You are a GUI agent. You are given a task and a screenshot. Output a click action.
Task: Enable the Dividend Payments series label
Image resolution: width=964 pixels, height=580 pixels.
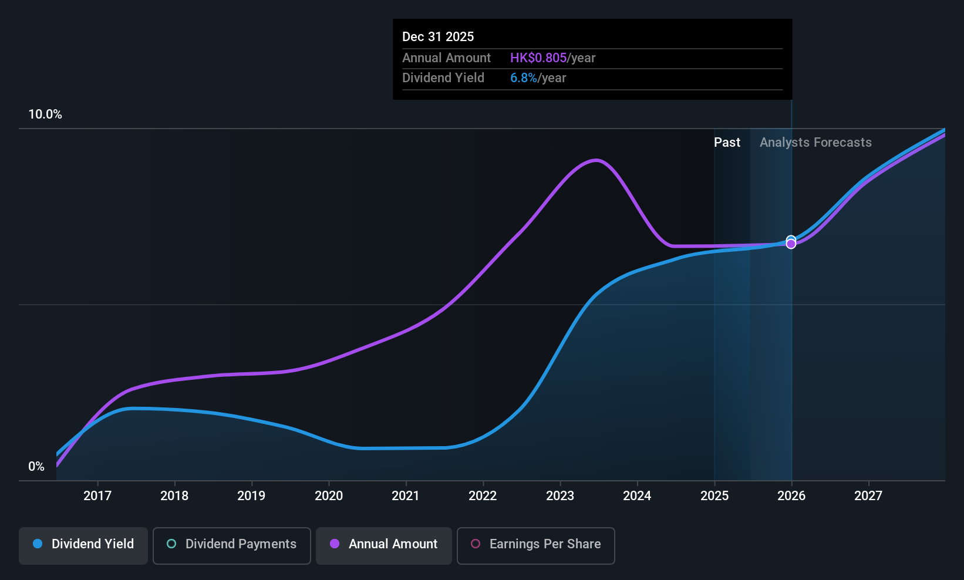[241, 544]
